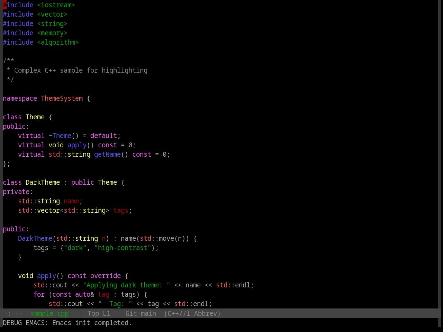
Task: Click the <memory> header name
Action: (52, 33)
